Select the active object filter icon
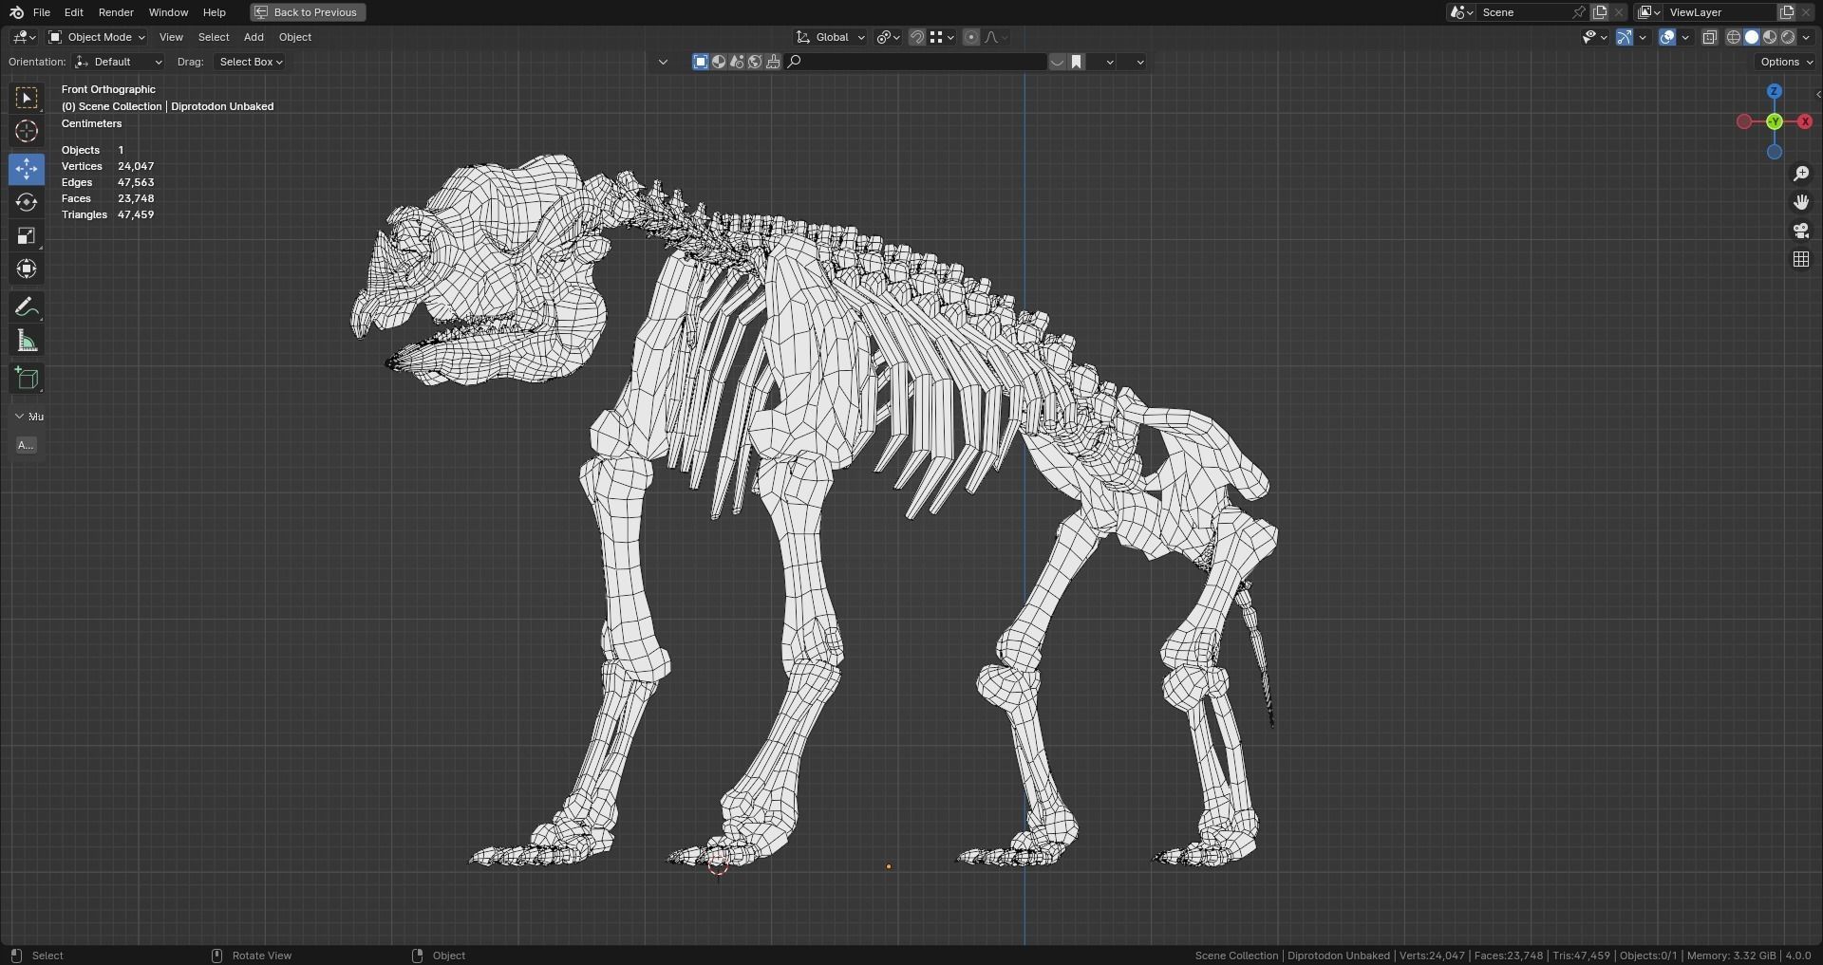The height and width of the screenshot is (965, 1823). [x=701, y=62]
